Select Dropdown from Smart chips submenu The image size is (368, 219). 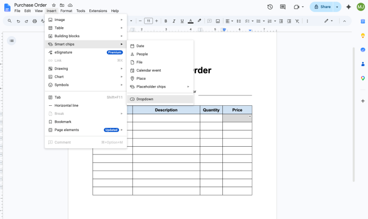click(160, 99)
